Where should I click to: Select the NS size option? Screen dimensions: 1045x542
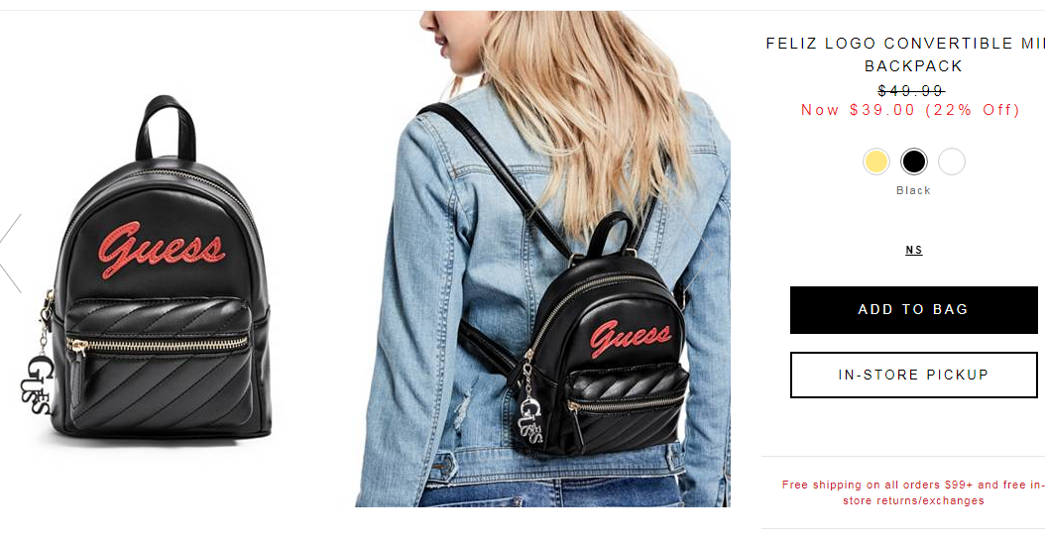914,251
